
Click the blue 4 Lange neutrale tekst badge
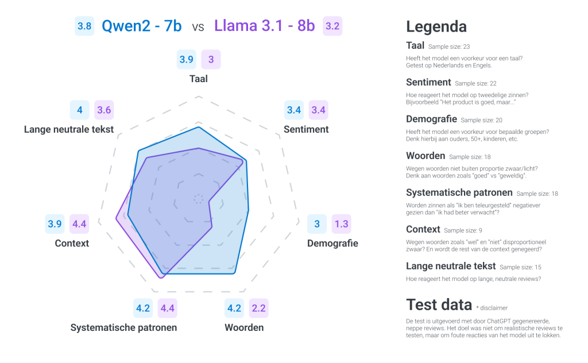[x=80, y=110]
